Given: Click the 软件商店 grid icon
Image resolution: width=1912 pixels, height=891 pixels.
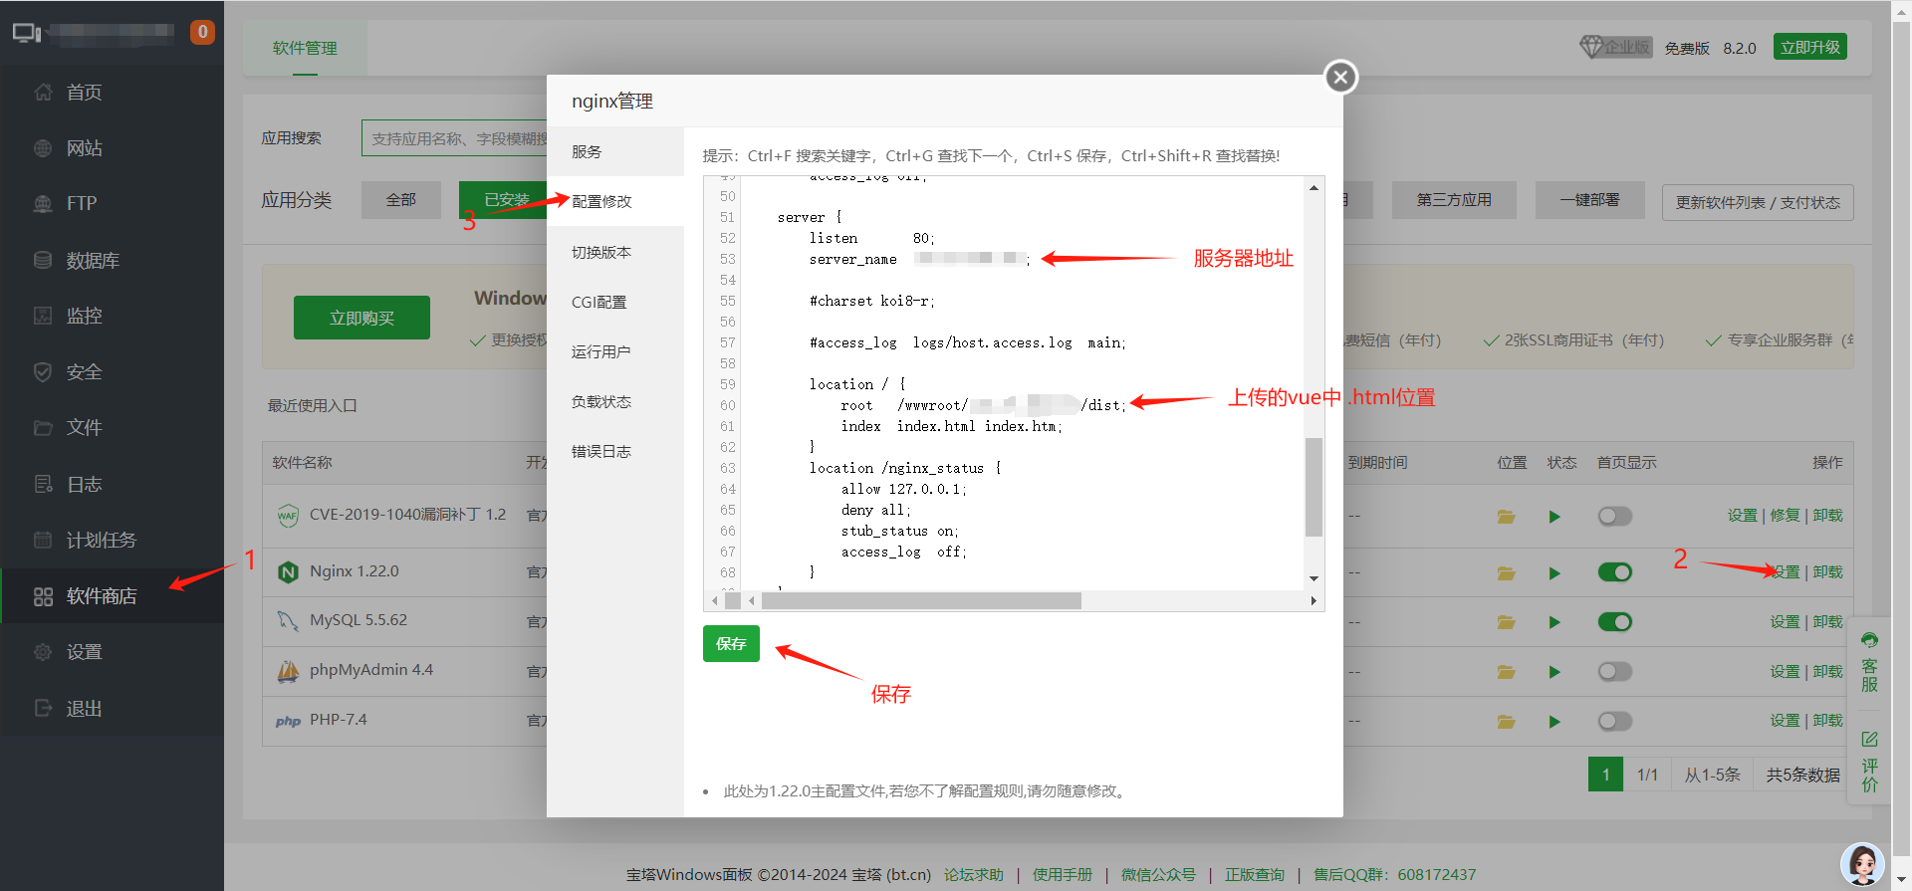Looking at the screenshot, I should click(x=43, y=596).
